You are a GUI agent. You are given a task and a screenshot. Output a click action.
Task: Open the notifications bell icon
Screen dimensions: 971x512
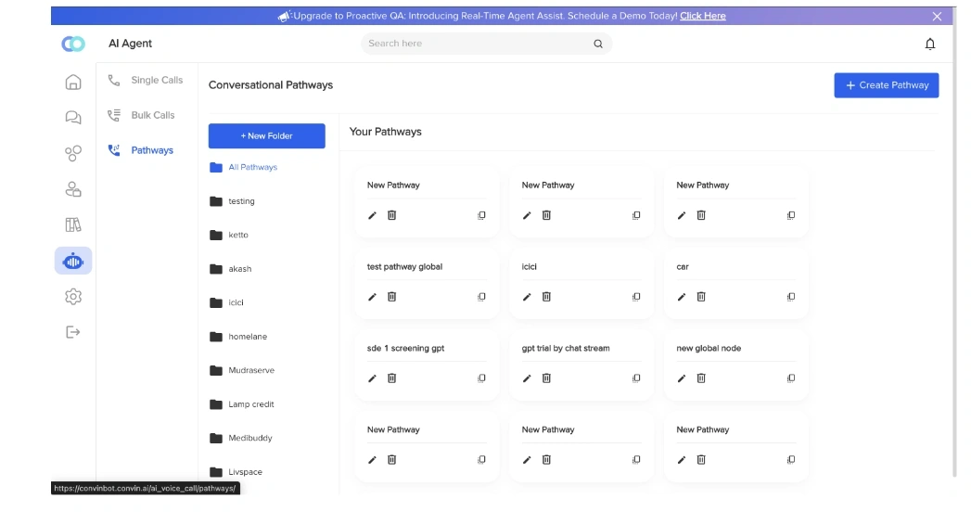click(930, 44)
